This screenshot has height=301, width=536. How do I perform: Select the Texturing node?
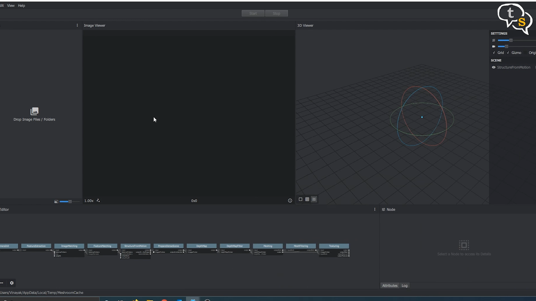coord(334,246)
